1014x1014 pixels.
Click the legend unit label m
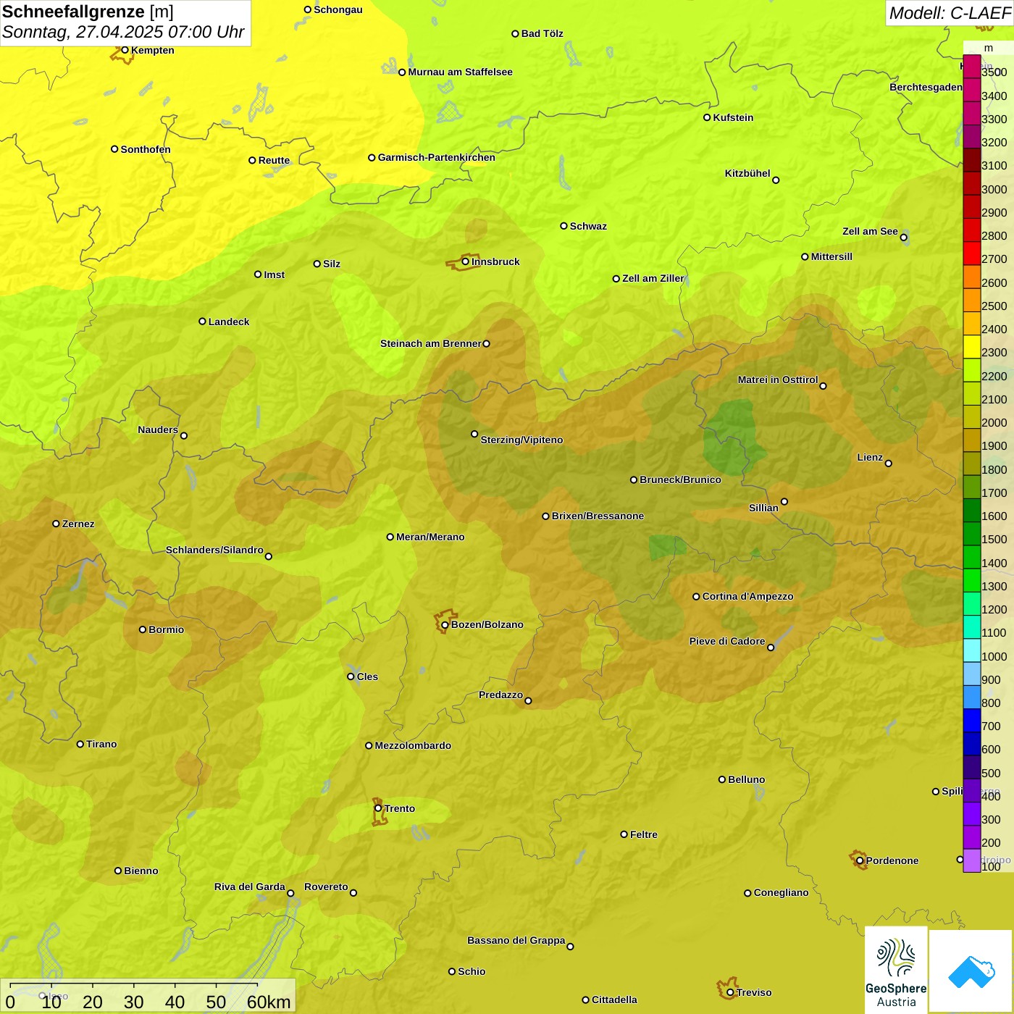[989, 48]
